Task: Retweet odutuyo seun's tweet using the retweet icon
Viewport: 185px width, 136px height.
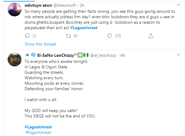Action: click(68, 36)
